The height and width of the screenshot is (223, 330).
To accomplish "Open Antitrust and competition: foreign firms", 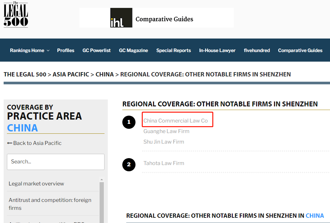I will pos(50,204).
